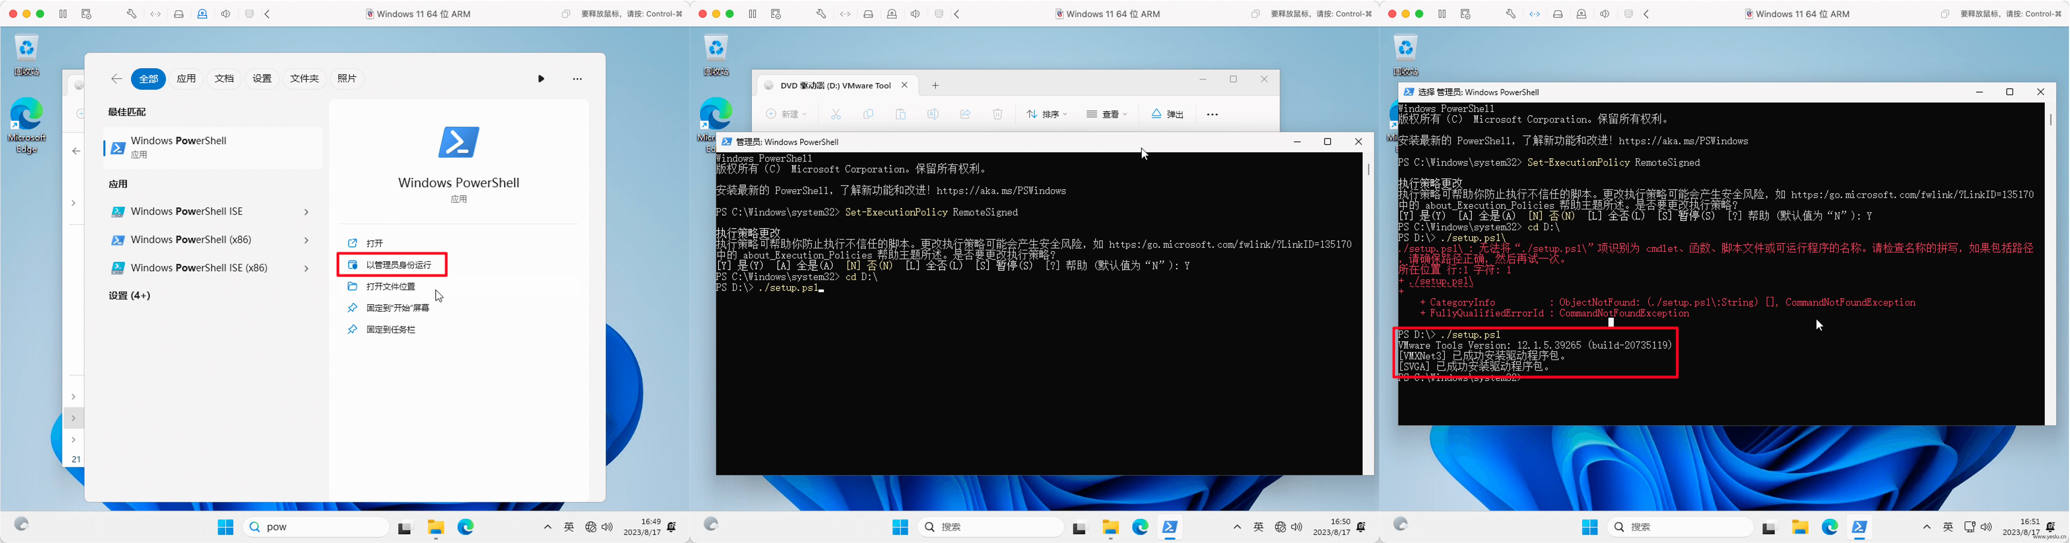
Task: Click the Rename icon in Explorer toolbar
Action: tap(933, 114)
